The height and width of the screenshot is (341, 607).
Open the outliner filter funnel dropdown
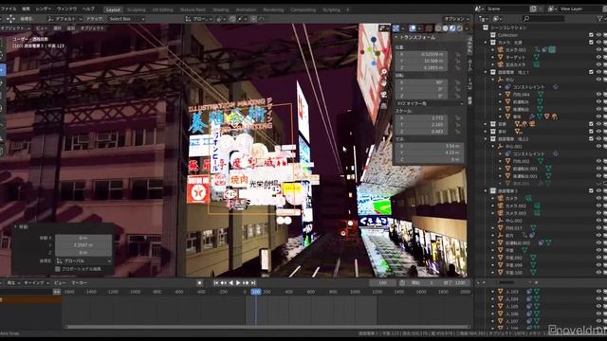click(601, 18)
